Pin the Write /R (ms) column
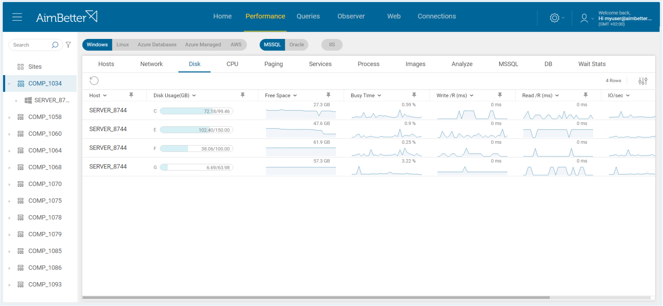663x306 pixels. click(x=500, y=95)
